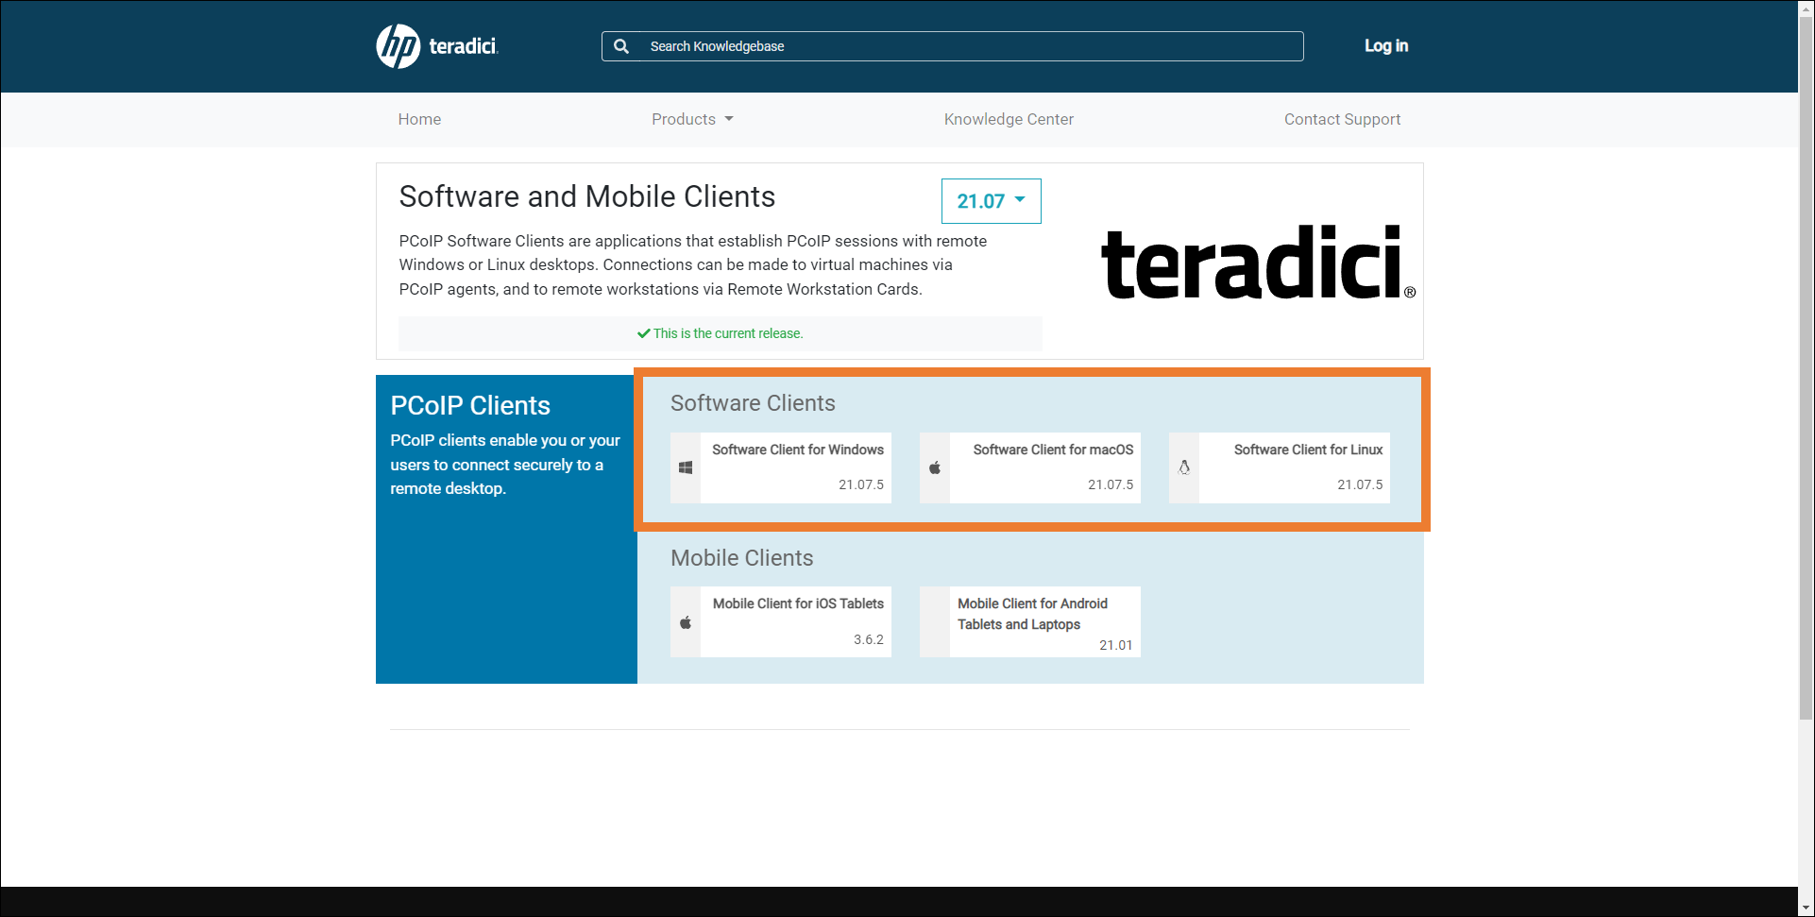Open Software Client for Windows
Viewport: 1815px width, 917px height.
point(781,467)
